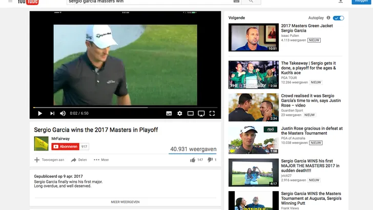Play the video
Image resolution: width=373 pixels, height=210 pixels.
point(40,113)
